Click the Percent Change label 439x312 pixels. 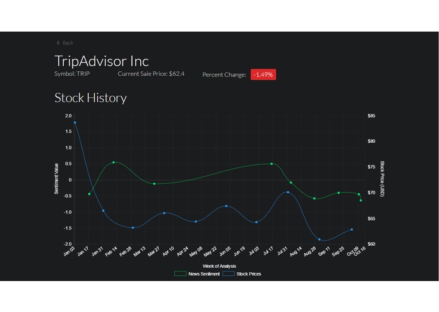click(x=224, y=75)
